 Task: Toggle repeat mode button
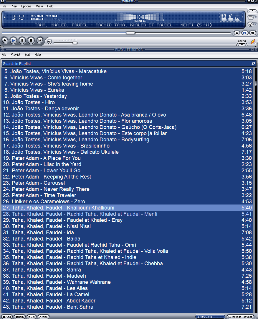[x=251, y=17]
